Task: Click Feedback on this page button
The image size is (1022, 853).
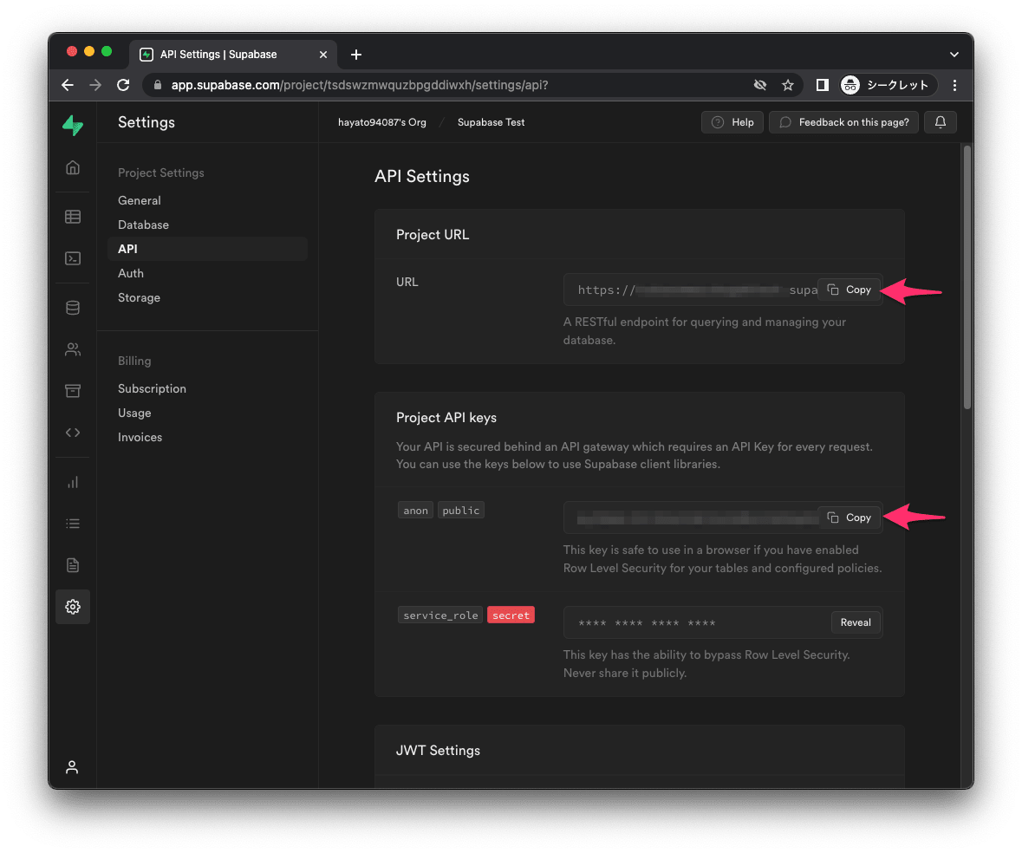Action: click(843, 122)
